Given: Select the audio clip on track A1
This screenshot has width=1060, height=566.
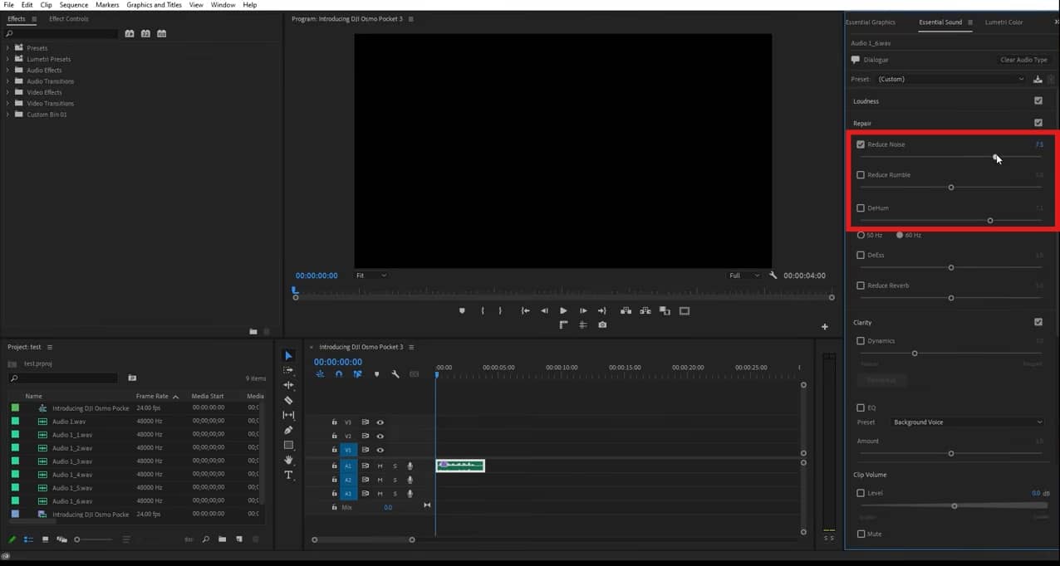Looking at the screenshot, I should 460,466.
